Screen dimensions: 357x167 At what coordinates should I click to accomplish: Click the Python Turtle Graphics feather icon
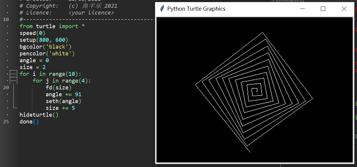pos(162,9)
